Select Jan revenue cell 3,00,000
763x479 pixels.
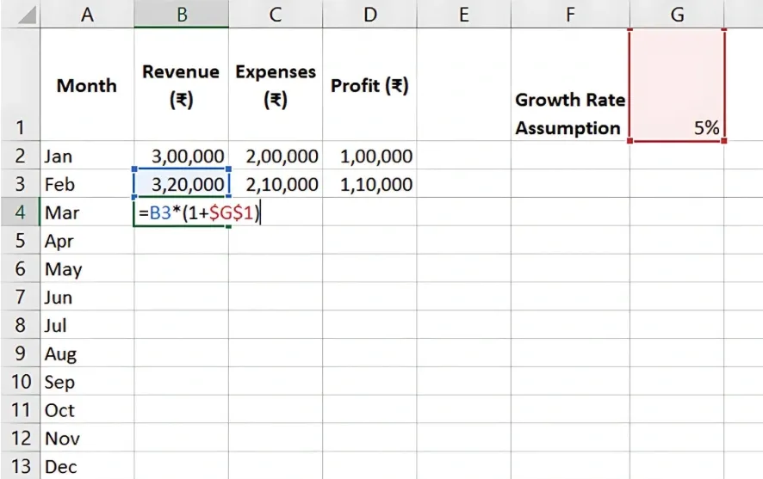[181, 157]
